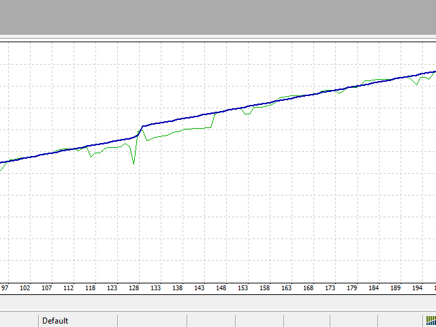This screenshot has height=327, width=436.
Task: Click x-axis label 118
Action: (91, 288)
